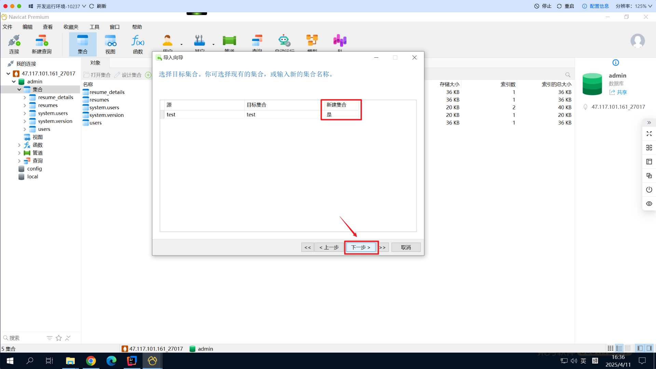The image size is (656, 369).
Task: Open the 收藏夹 menu
Action: [x=71, y=27]
